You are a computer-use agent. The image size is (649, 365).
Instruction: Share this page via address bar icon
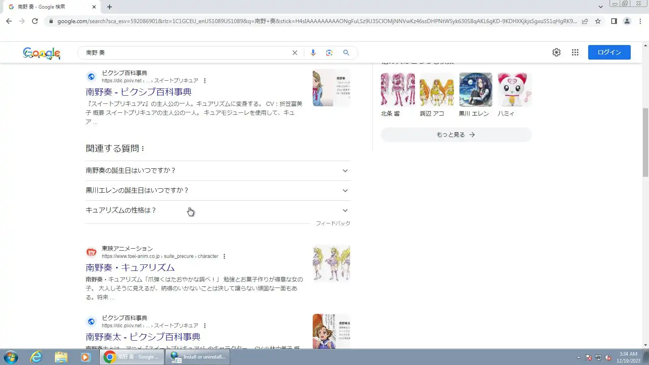(585, 21)
